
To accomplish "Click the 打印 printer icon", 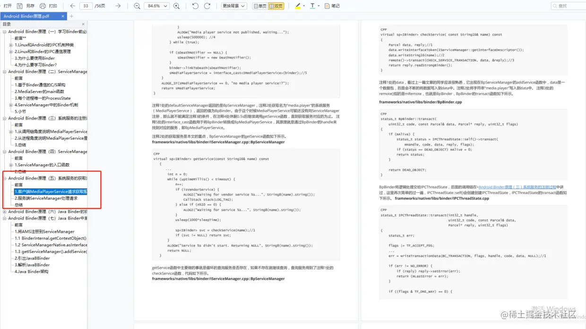I will (43, 6).
